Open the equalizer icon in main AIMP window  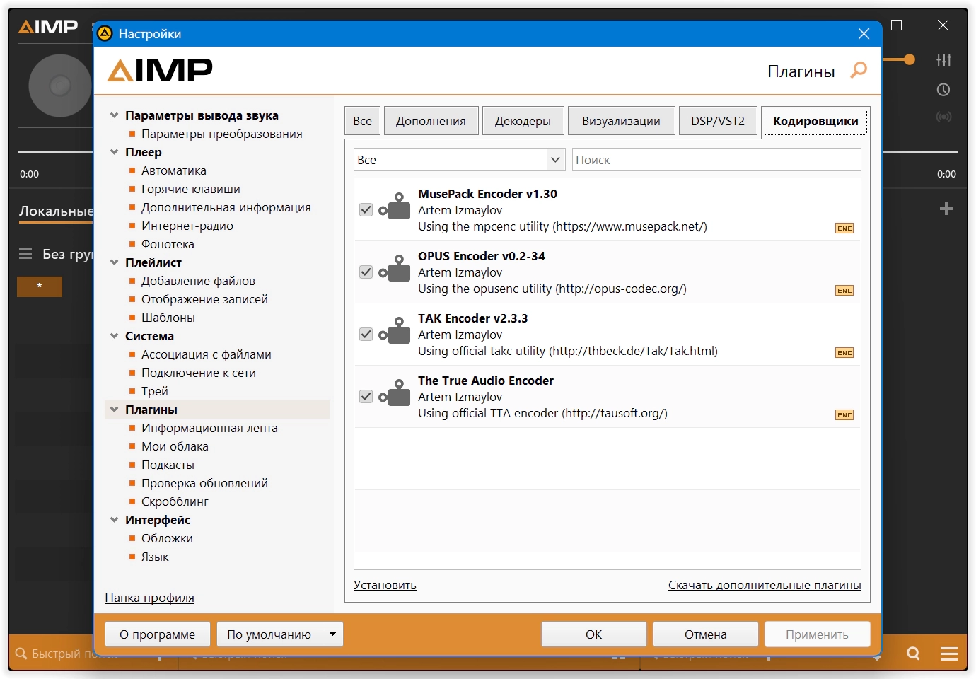[943, 60]
